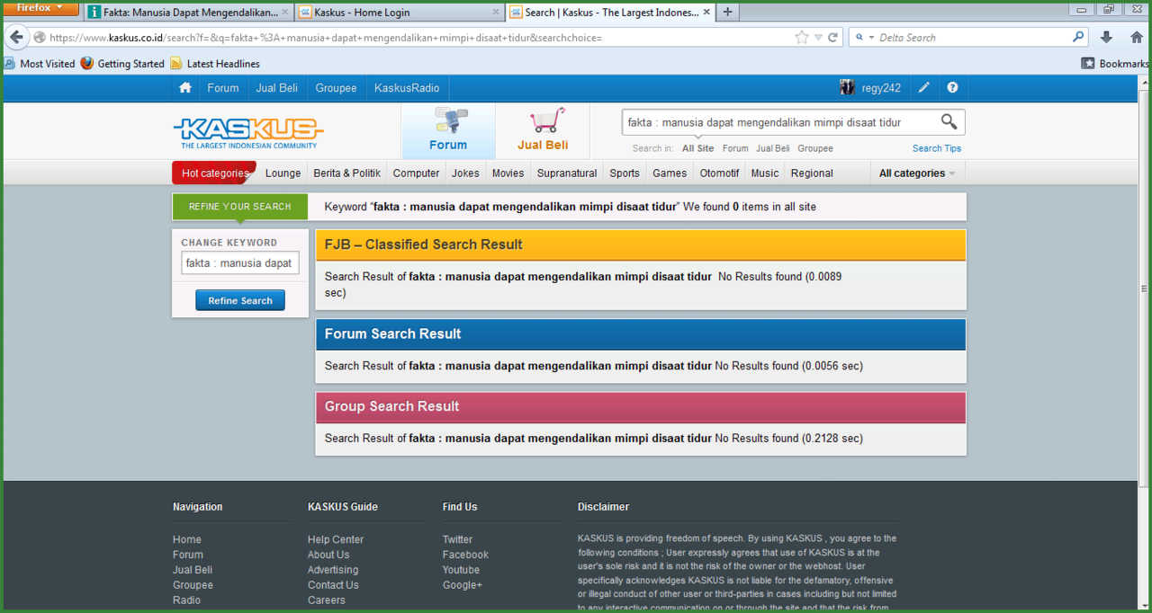Open the regy242 user avatar
This screenshot has width=1152, height=613.
coord(848,87)
